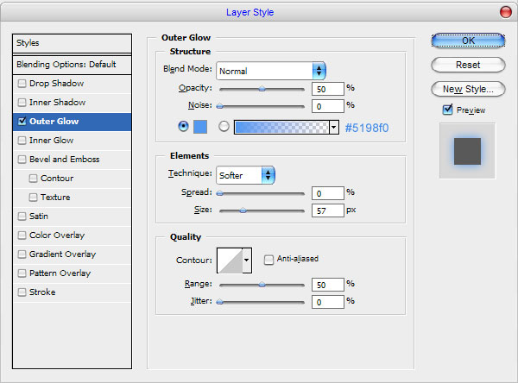Viewport: 518px width, 383px height.
Task: Enable the Inner Glow checkbox
Action: tap(22, 141)
